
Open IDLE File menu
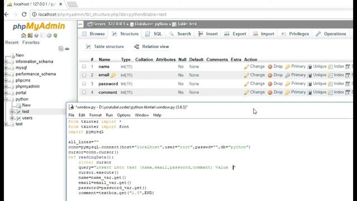[71, 115]
